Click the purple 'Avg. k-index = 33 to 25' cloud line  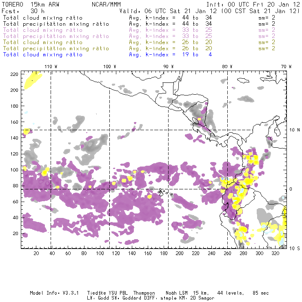(x=171, y=30)
